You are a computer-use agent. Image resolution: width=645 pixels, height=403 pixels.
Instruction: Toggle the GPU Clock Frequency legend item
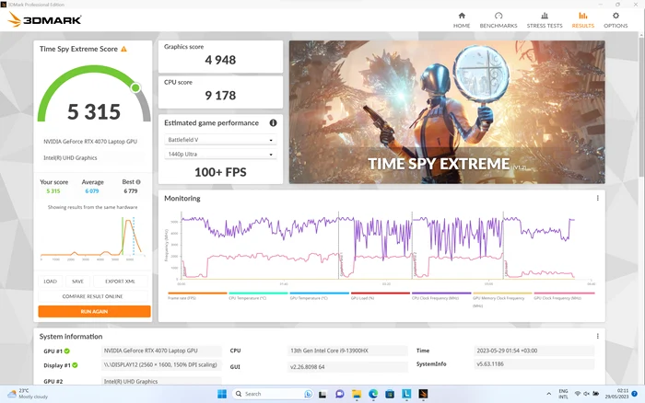click(x=564, y=295)
